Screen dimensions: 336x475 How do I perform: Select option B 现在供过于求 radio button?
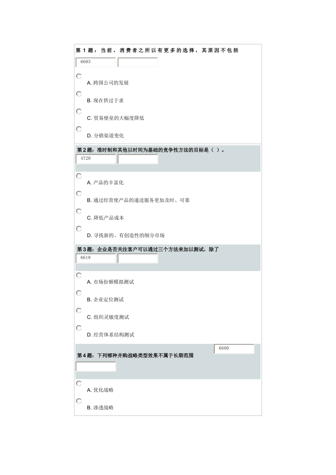click(x=79, y=94)
